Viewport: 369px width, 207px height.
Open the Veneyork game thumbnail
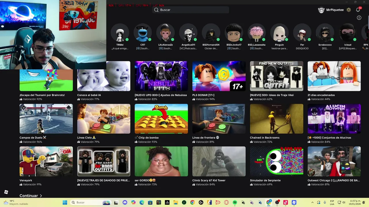(x=46, y=161)
